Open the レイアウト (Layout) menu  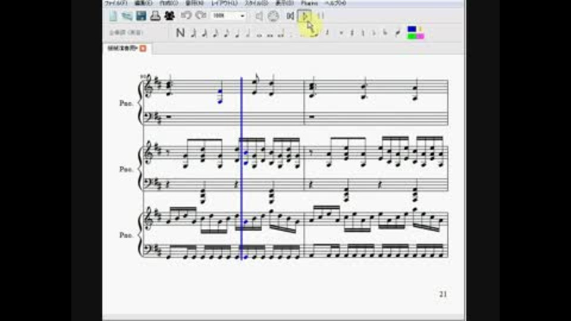224,4
